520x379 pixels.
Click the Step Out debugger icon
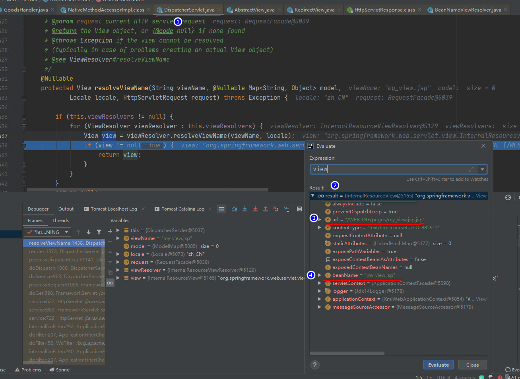[x=266, y=209]
